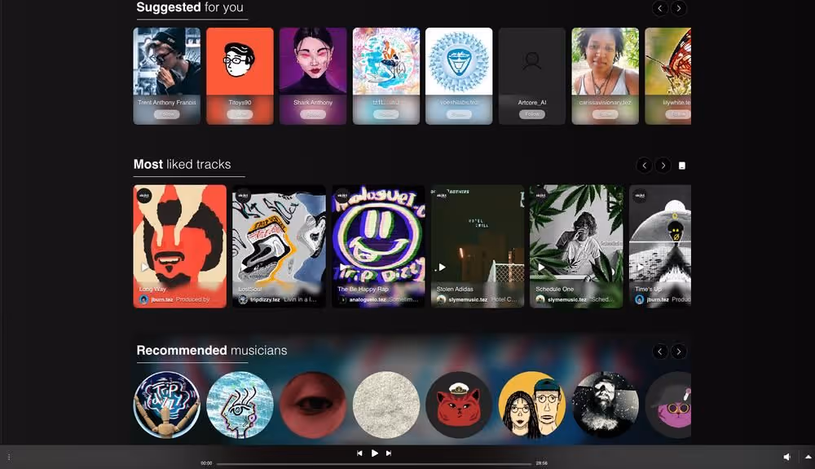
Task: Go to next Most liked tracks
Action: tap(663, 166)
